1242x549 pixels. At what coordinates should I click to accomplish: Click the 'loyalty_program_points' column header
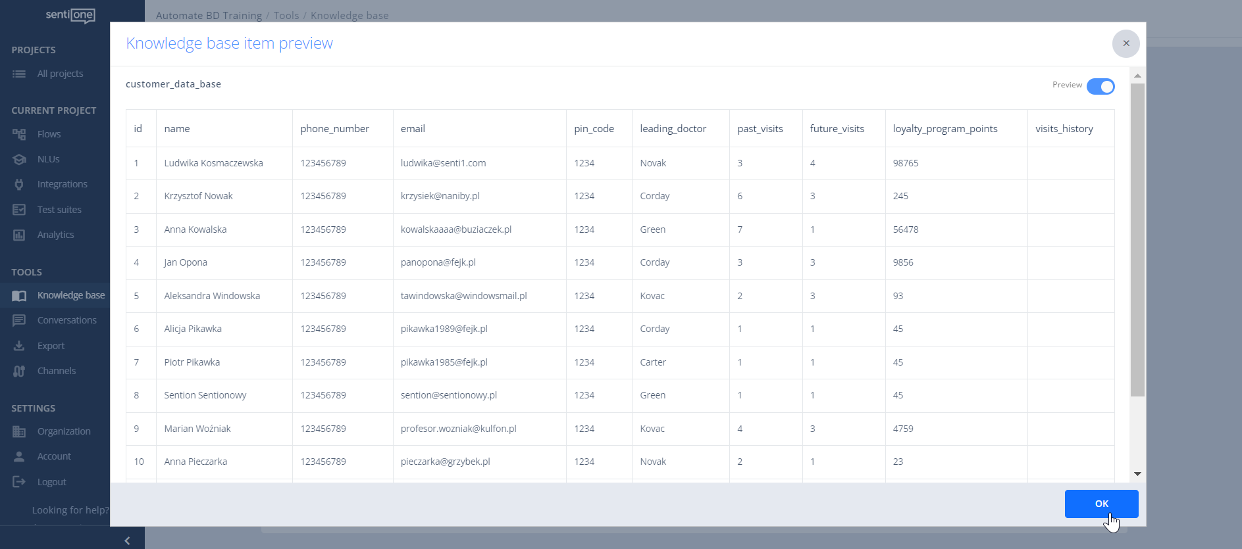(x=945, y=129)
